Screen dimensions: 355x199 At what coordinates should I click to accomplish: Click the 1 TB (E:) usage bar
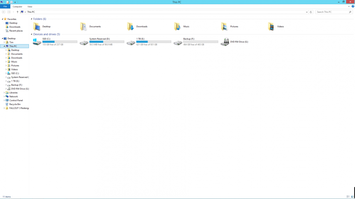[154, 42]
